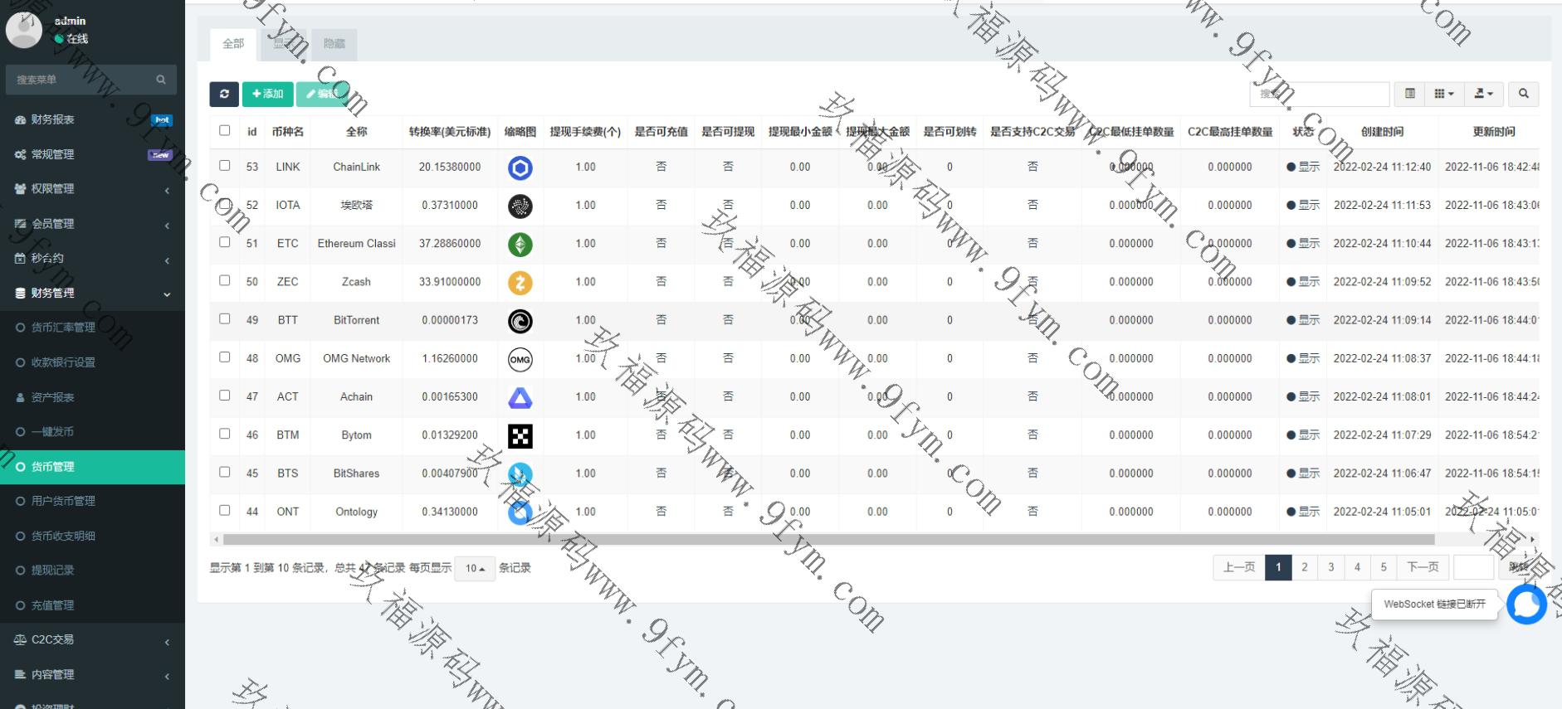Open the columns visibility dropdown
Viewport: 1562px width, 709px height.
1444,94
